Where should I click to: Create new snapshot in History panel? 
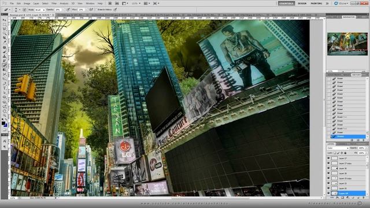(x=358, y=140)
